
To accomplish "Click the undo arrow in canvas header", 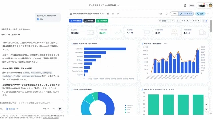I will (x=113, y=14).
